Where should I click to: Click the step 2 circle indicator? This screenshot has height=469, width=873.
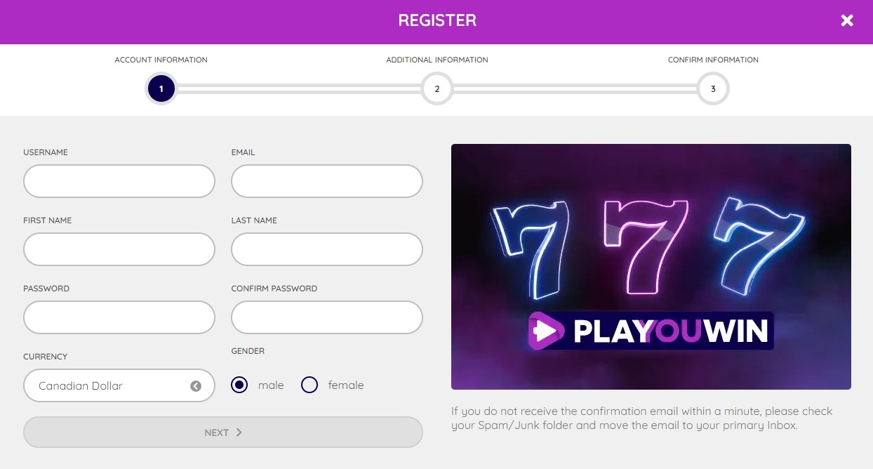(436, 89)
